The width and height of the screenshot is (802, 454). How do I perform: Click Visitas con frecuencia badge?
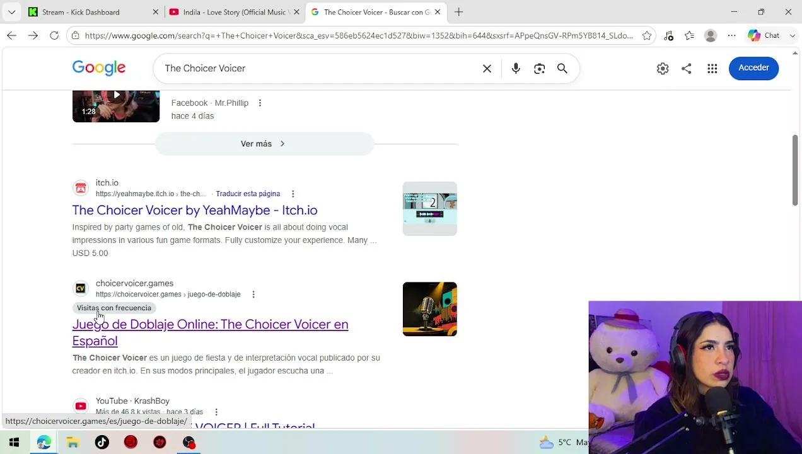tap(114, 308)
